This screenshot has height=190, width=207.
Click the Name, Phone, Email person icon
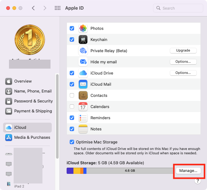[x=9, y=91]
